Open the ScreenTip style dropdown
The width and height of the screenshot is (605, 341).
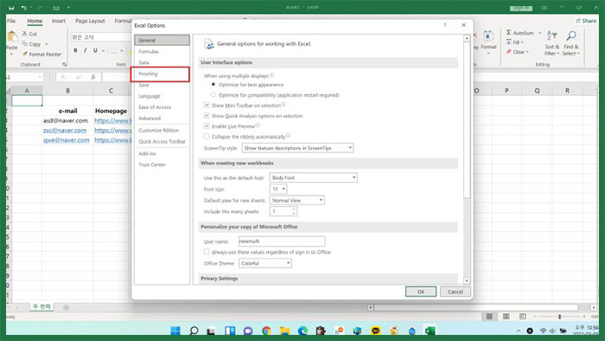tap(297, 148)
